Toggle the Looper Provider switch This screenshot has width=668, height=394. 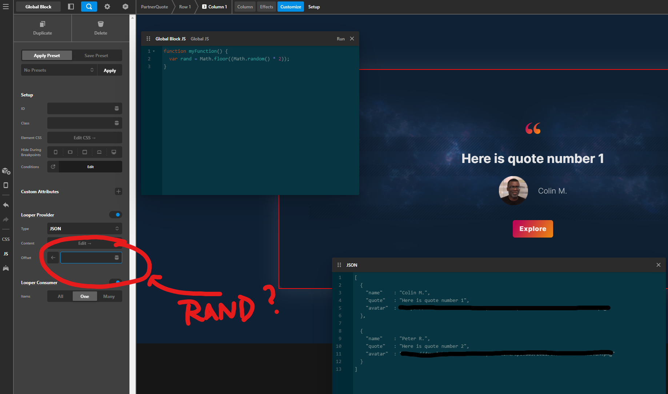pos(116,215)
